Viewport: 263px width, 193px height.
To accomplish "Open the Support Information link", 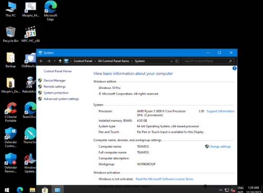I will point(220,111).
